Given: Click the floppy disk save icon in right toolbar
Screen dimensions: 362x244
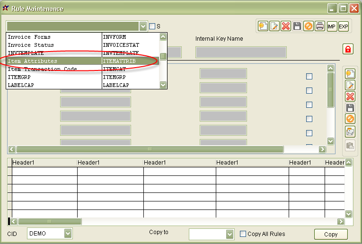Looking at the screenshot, I should click(350, 108).
